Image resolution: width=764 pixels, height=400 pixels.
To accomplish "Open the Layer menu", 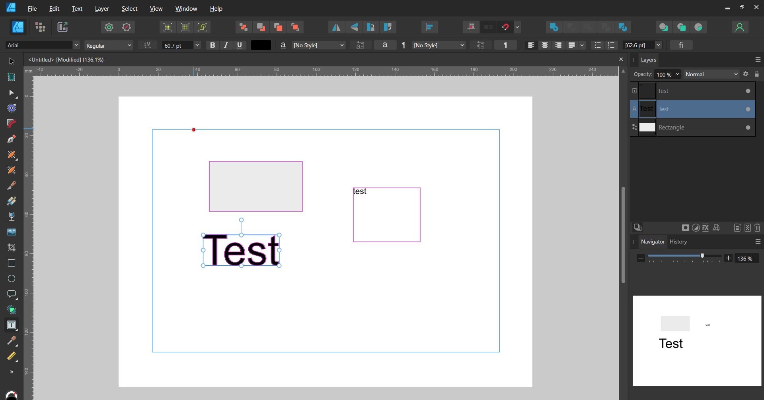I will [102, 8].
